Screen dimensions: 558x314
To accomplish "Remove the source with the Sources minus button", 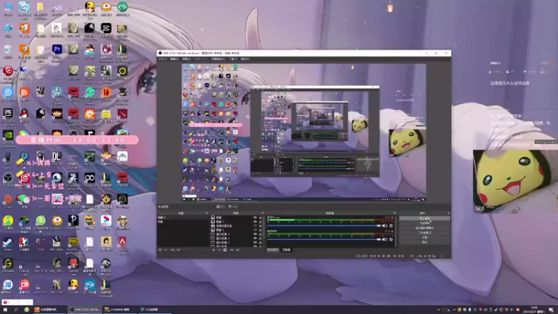I will click(219, 250).
